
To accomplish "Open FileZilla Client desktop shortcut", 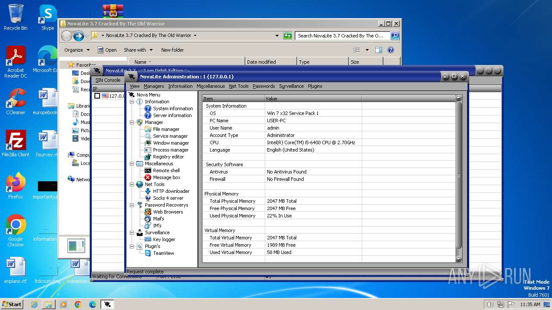I will coord(16,144).
